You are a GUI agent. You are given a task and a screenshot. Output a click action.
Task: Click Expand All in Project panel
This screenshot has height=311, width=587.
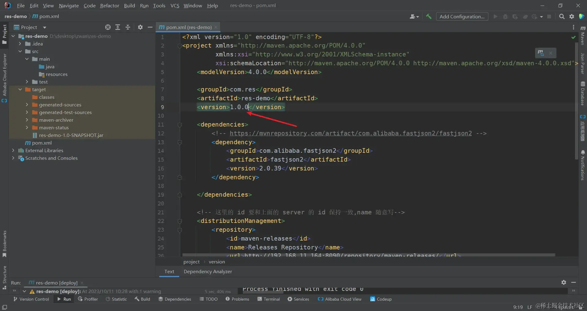coord(118,27)
